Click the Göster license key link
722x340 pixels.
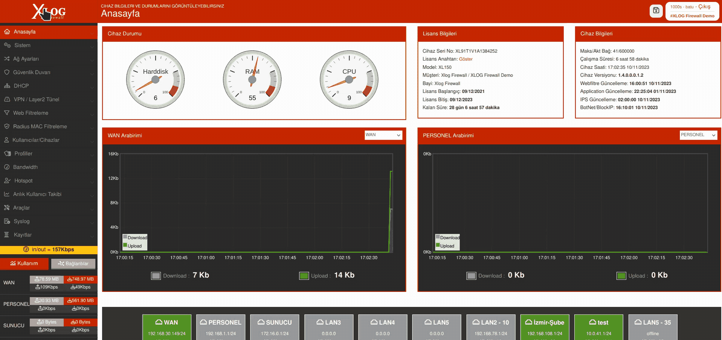466,59
